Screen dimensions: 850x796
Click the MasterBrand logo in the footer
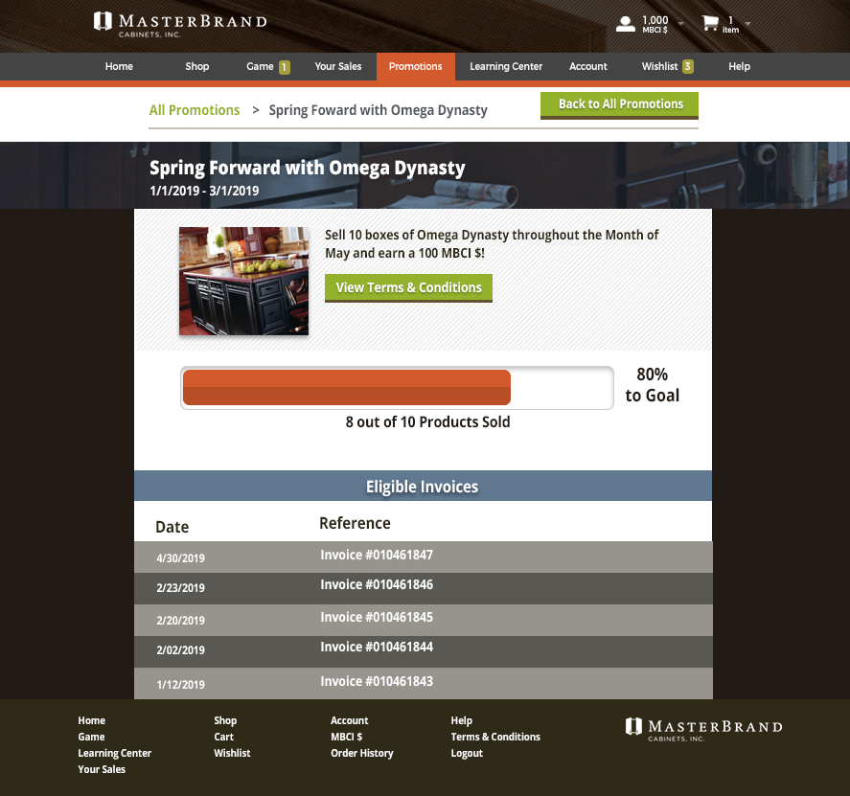pyautogui.click(x=703, y=729)
